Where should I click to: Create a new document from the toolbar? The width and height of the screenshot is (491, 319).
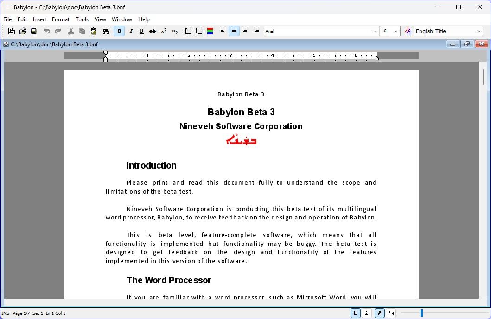coord(12,31)
